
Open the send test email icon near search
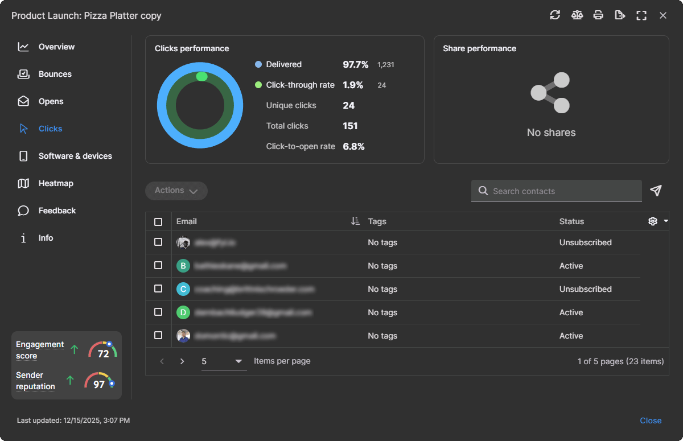656,191
